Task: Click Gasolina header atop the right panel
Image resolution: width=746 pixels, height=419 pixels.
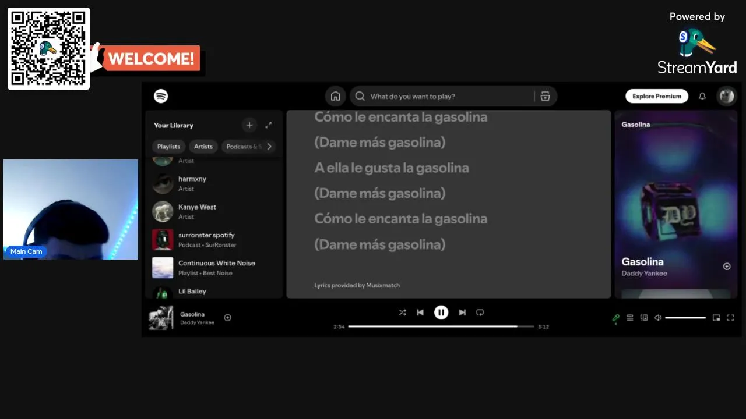Action: click(635, 125)
